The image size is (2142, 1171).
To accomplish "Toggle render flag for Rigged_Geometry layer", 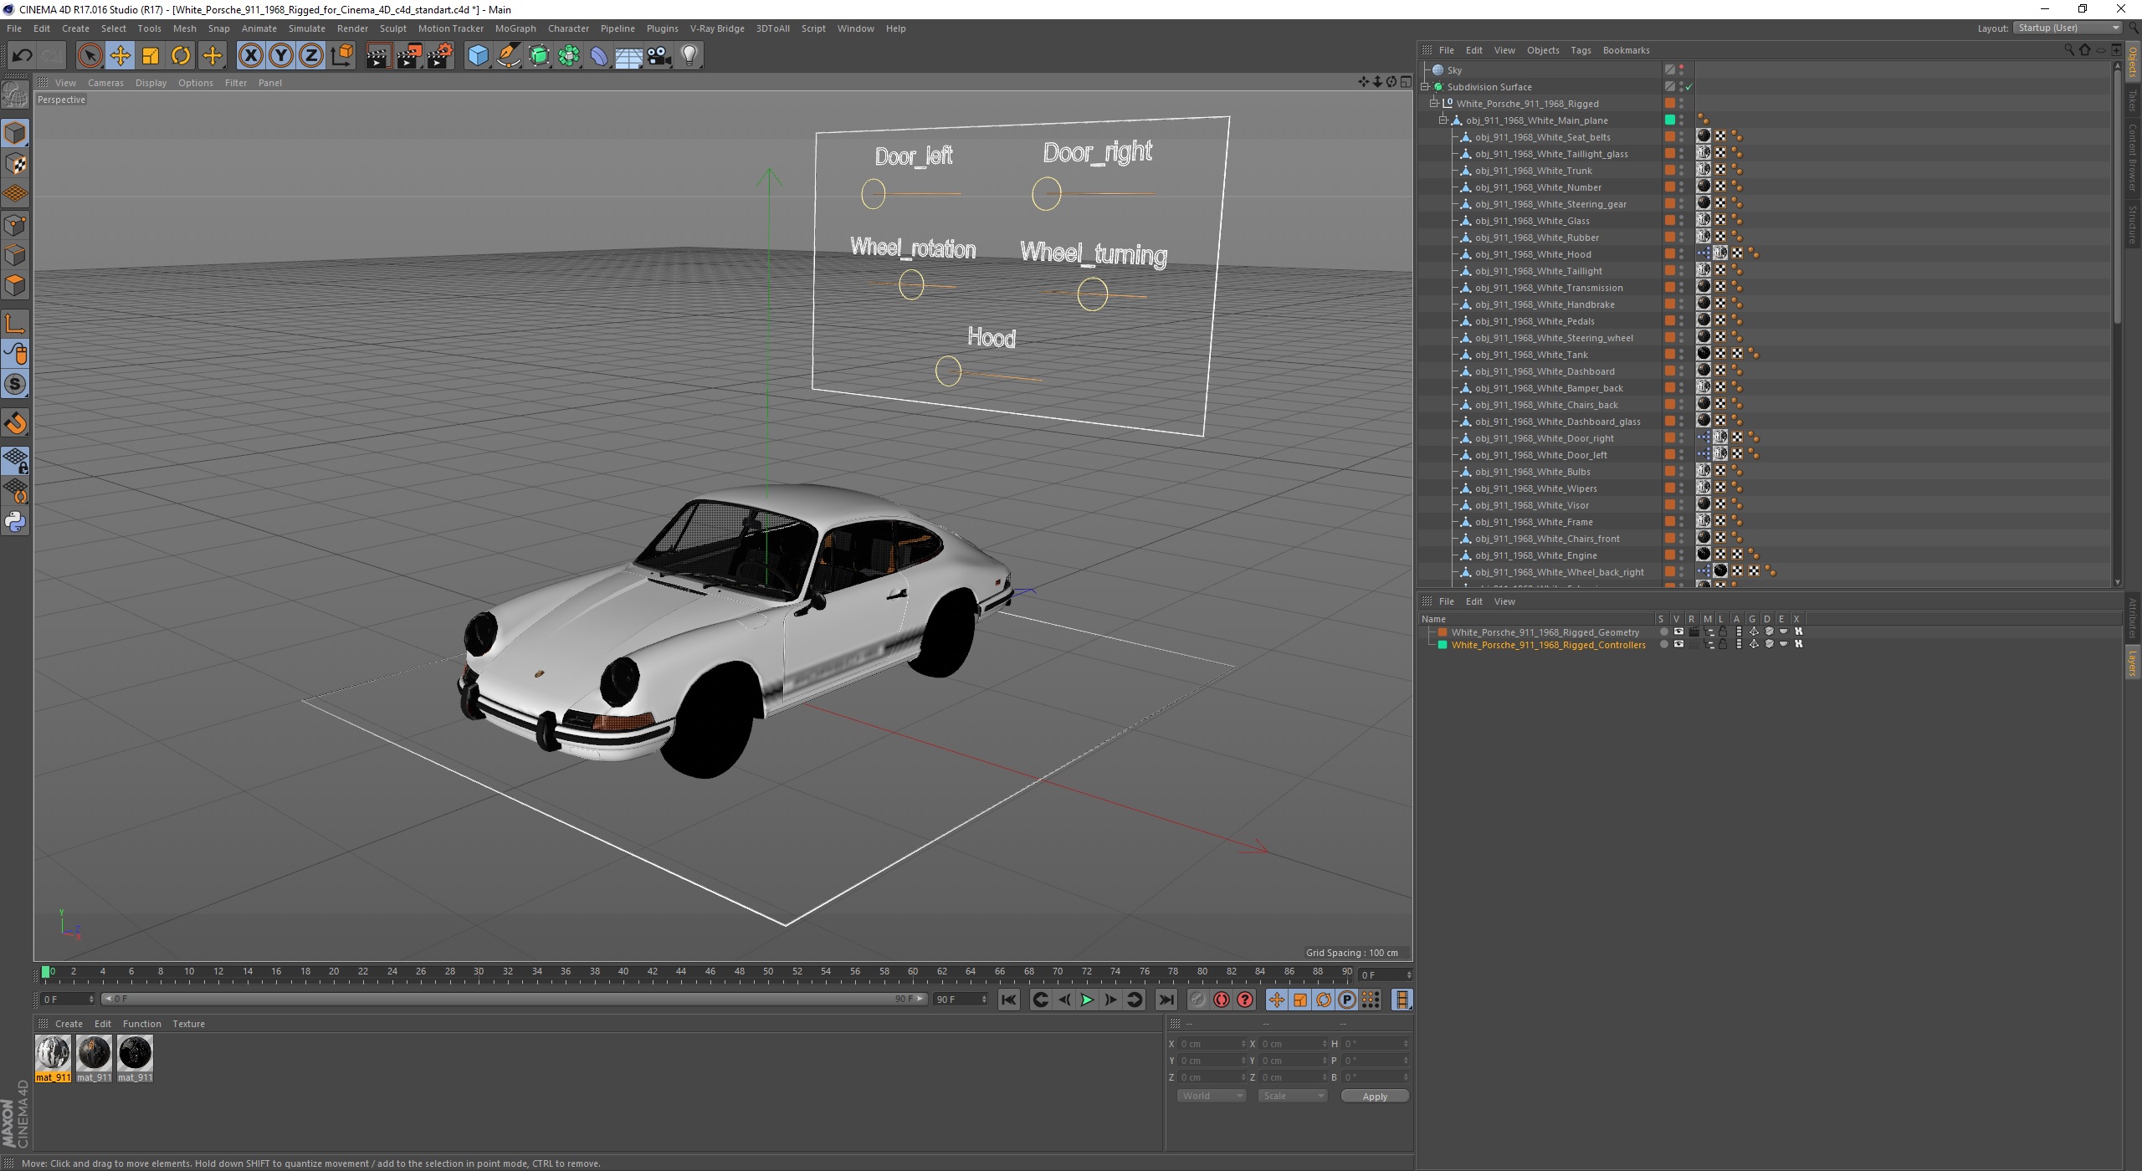I will (x=1694, y=632).
